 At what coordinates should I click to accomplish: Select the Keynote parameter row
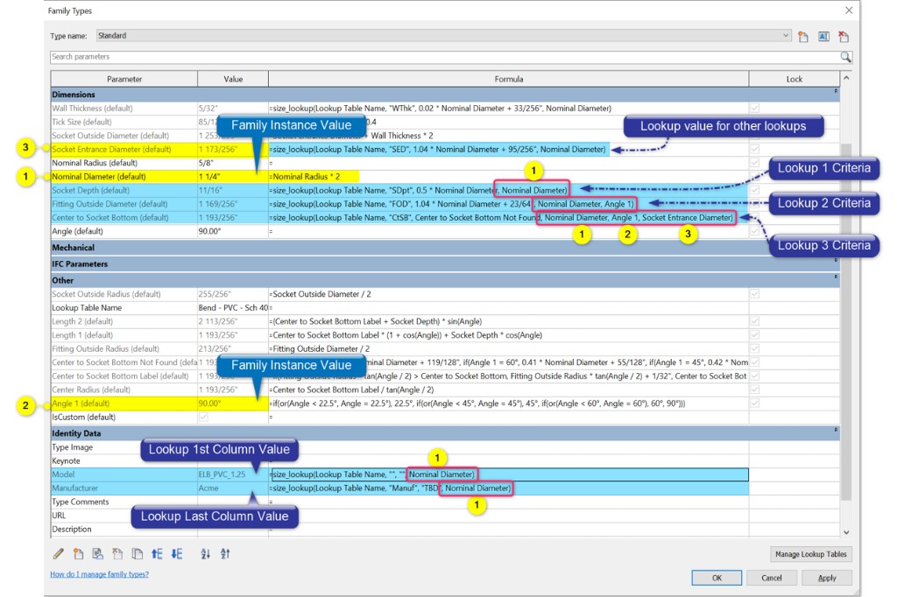click(x=124, y=461)
